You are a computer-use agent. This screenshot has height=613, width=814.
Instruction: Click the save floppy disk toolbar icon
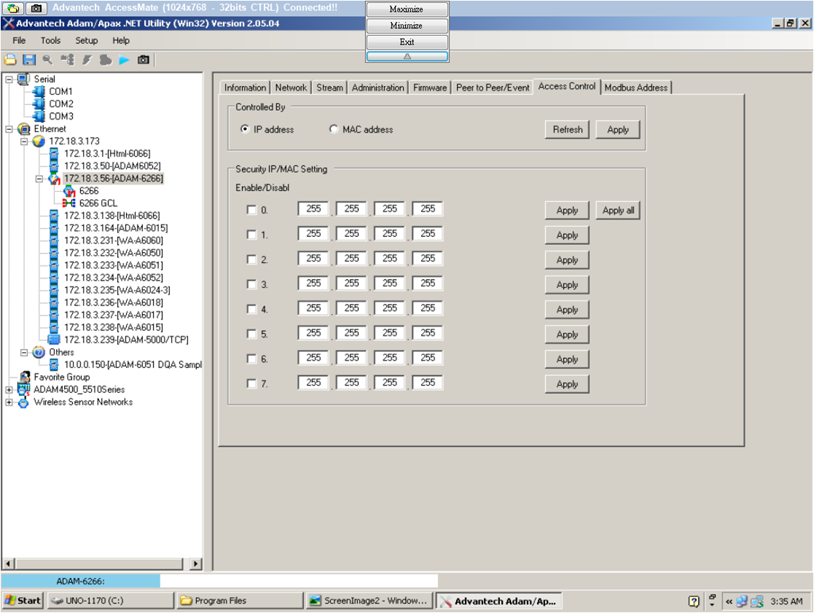coord(29,60)
